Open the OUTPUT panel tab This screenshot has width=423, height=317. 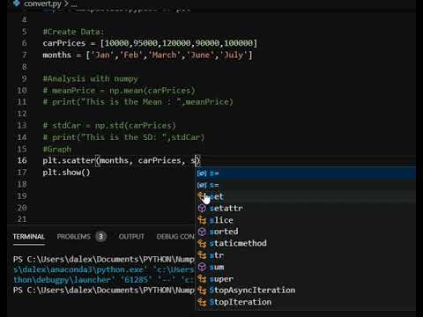(x=131, y=237)
